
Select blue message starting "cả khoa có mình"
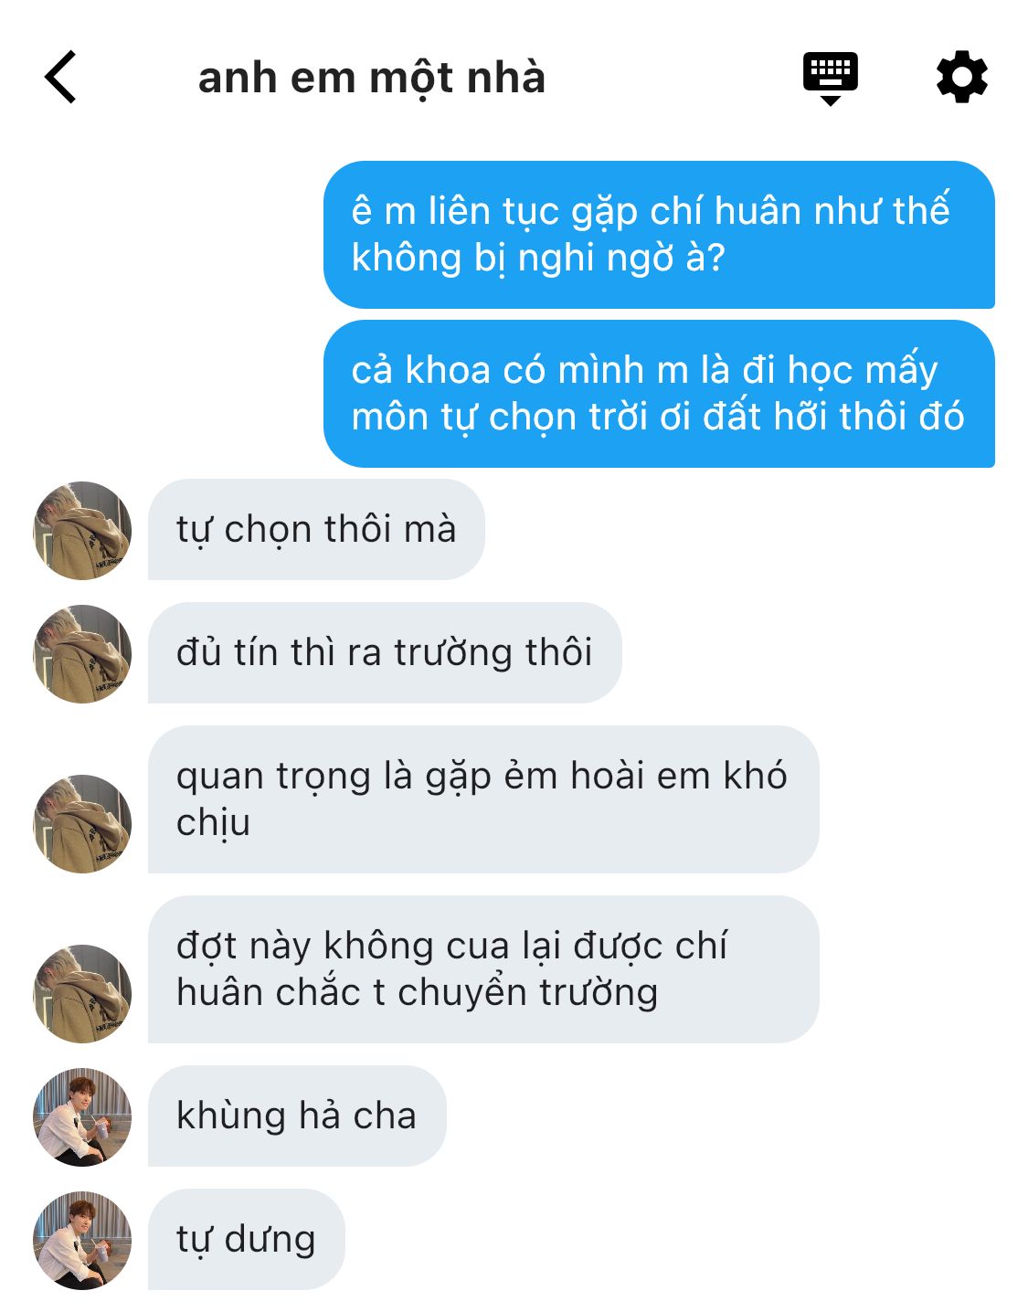[x=659, y=394]
